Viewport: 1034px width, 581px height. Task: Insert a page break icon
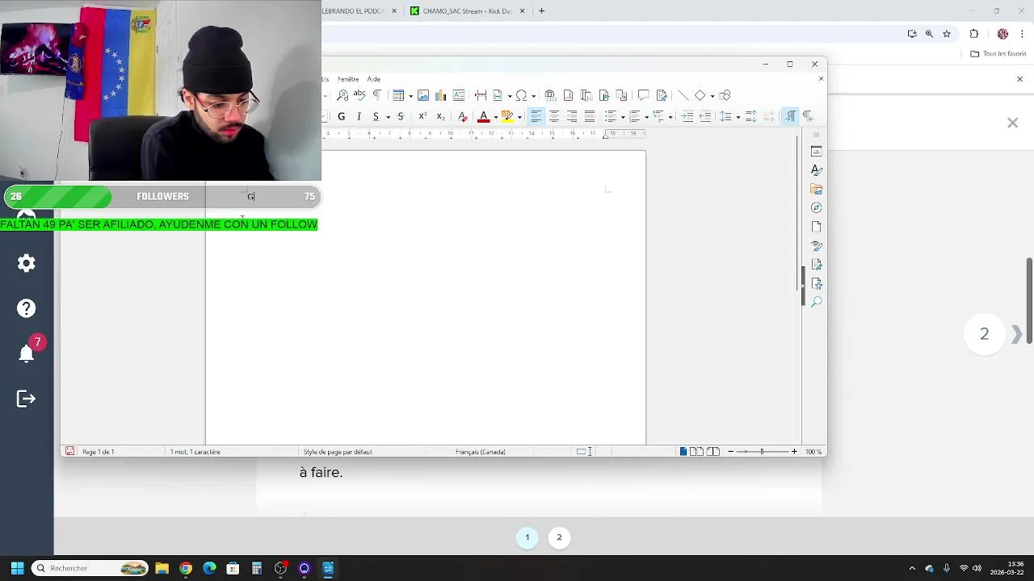point(481,95)
